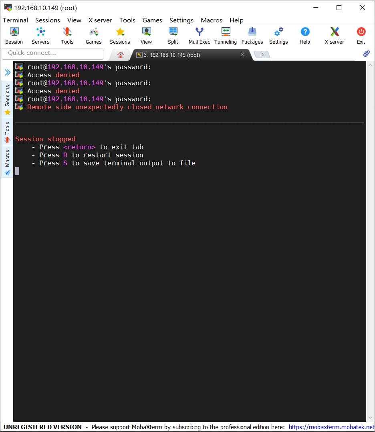
Task: Click the red Exit power icon
Action: (361, 36)
